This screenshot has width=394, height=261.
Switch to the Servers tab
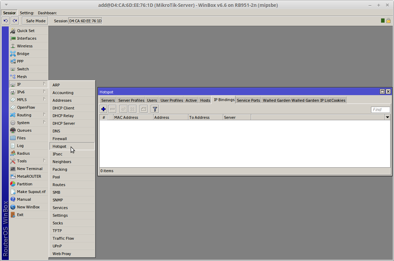point(108,100)
